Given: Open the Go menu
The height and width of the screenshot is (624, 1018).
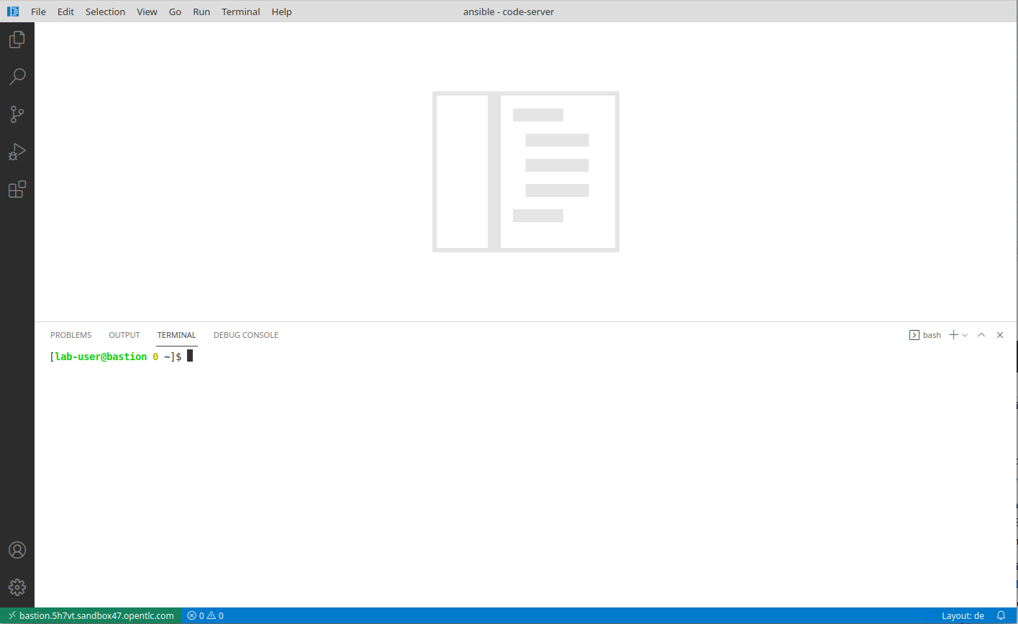Looking at the screenshot, I should pyautogui.click(x=175, y=12).
